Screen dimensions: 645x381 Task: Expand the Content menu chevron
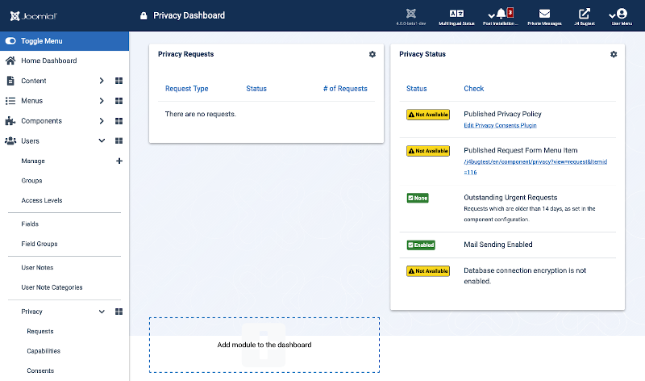coord(102,81)
